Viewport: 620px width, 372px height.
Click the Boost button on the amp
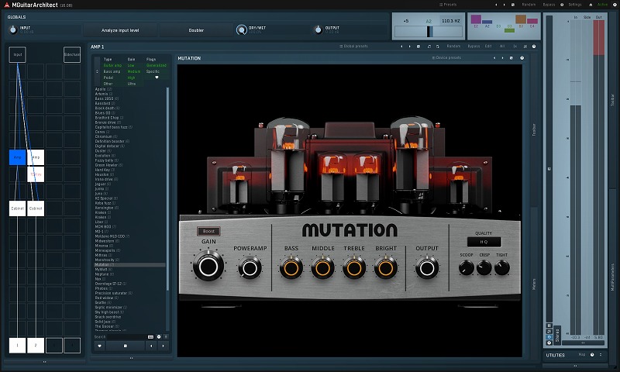pos(208,231)
